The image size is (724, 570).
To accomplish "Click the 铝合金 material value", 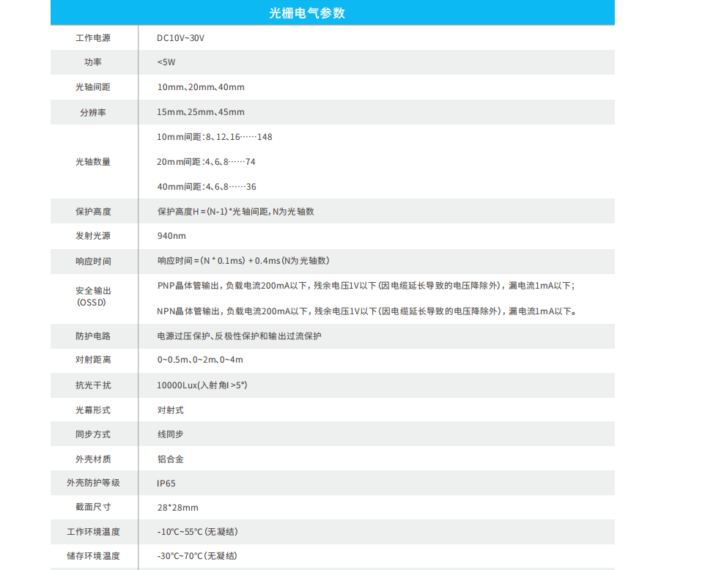I will (x=171, y=459).
